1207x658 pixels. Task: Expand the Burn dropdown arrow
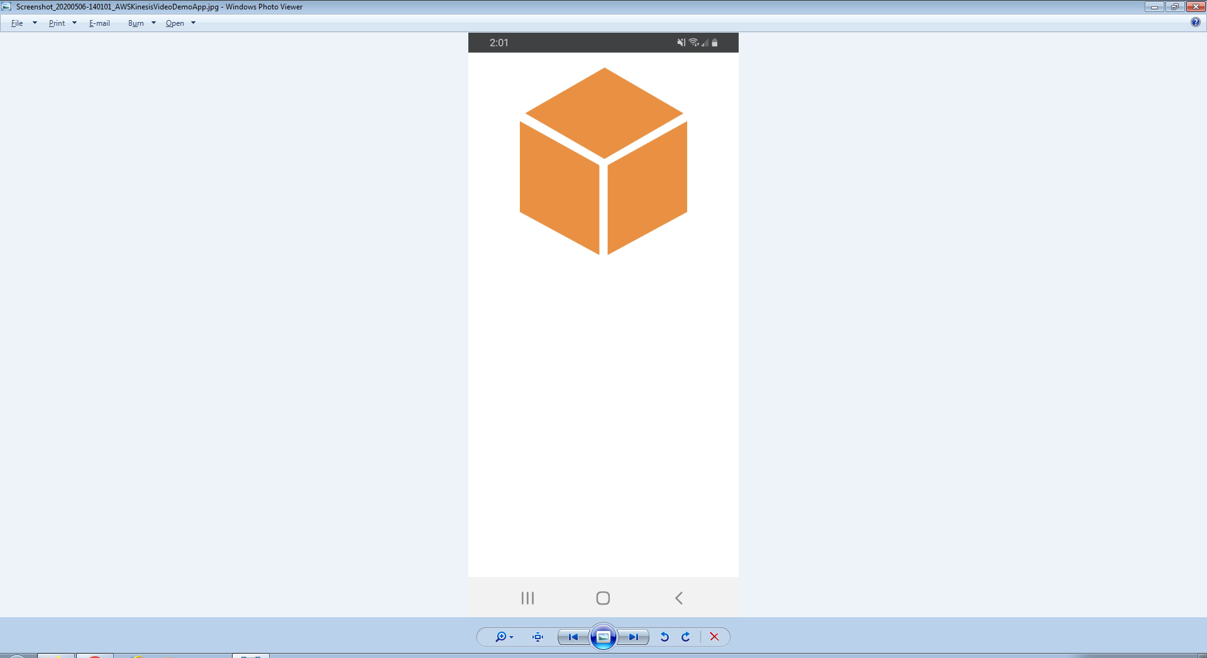(153, 23)
